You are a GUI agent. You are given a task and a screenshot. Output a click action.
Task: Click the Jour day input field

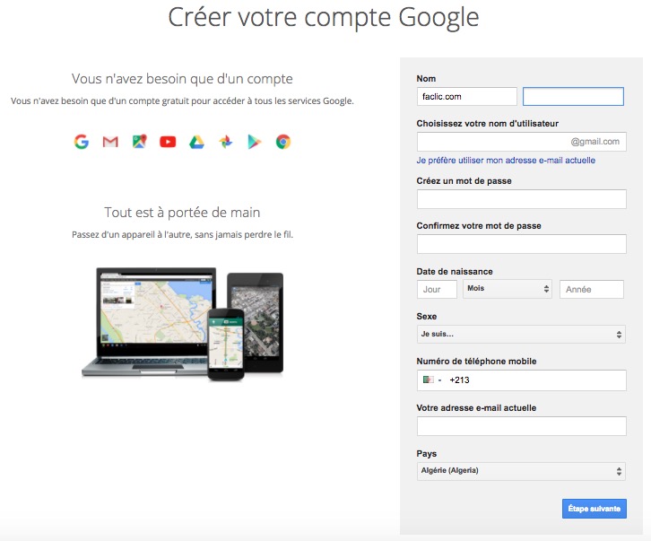coord(437,289)
